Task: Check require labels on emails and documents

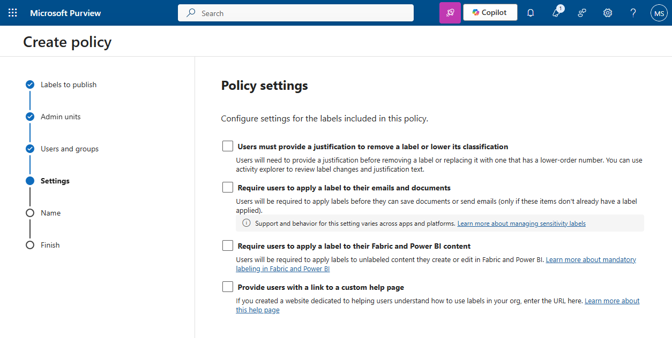Action: [x=227, y=187]
